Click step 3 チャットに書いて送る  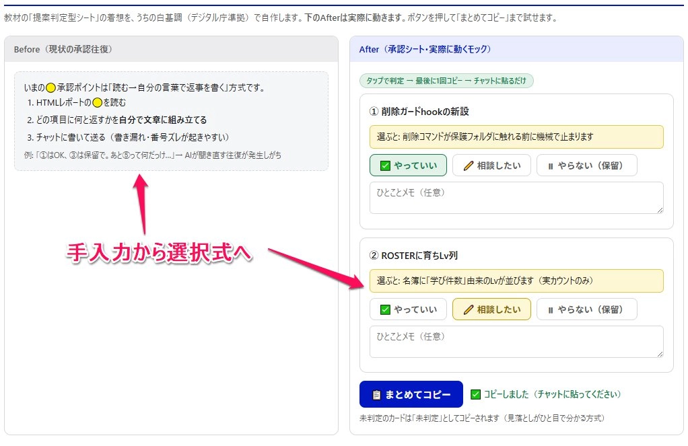tap(128, 137)
